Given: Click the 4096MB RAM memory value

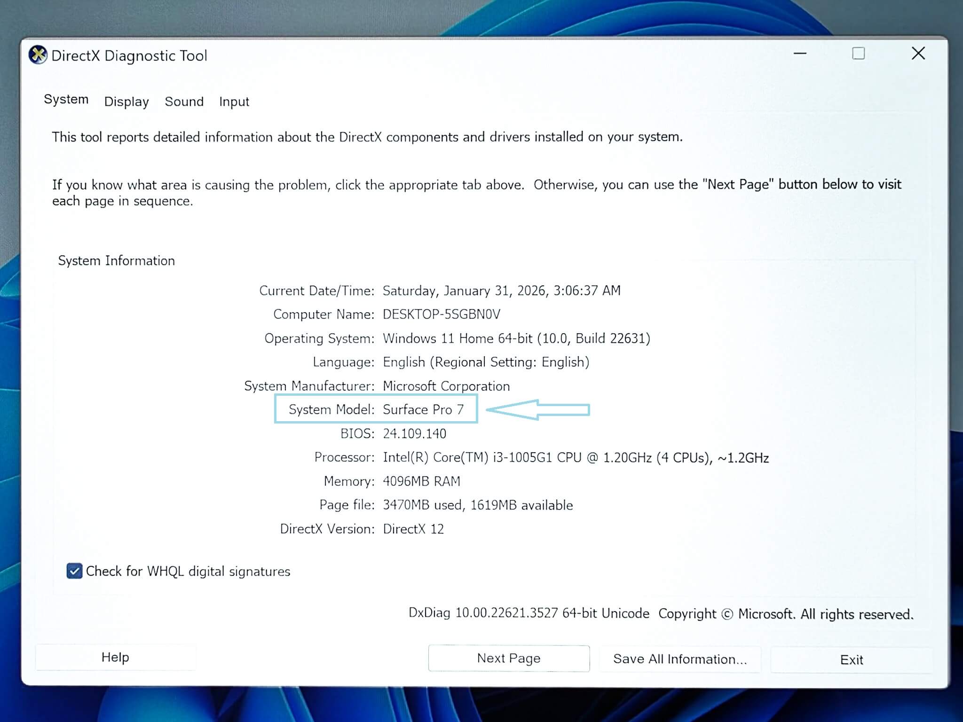Looking at the screenshot, I should point(421,481).
